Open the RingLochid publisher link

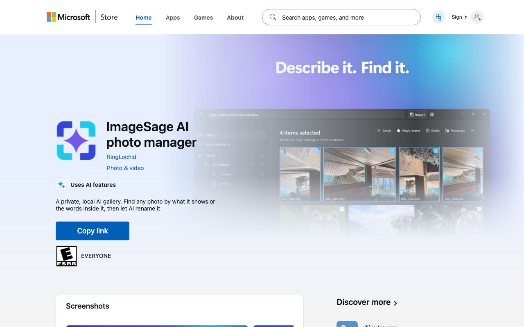tap(122, 157)
